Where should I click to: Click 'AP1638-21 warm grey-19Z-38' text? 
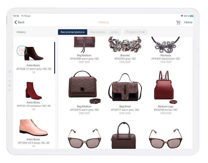pos(34,69)
